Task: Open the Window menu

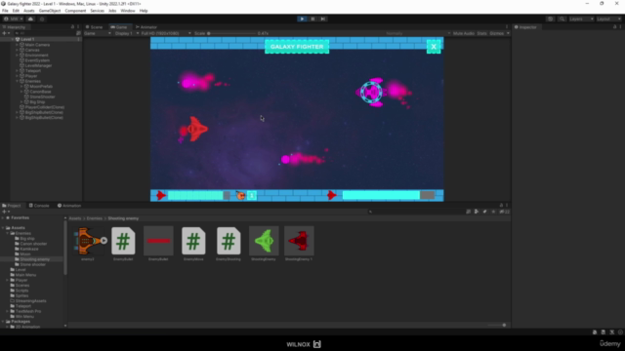Action: tap(128, 11)
